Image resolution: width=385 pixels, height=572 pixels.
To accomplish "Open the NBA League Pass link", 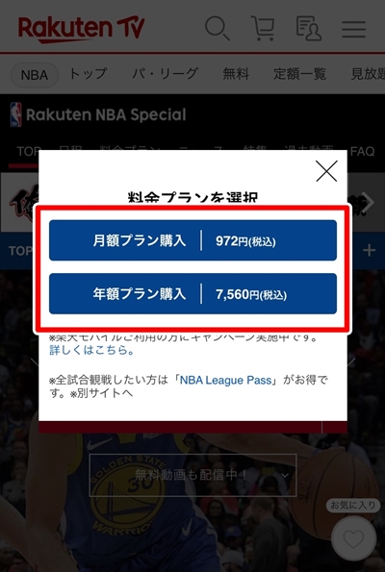I will tap(226, 380).
